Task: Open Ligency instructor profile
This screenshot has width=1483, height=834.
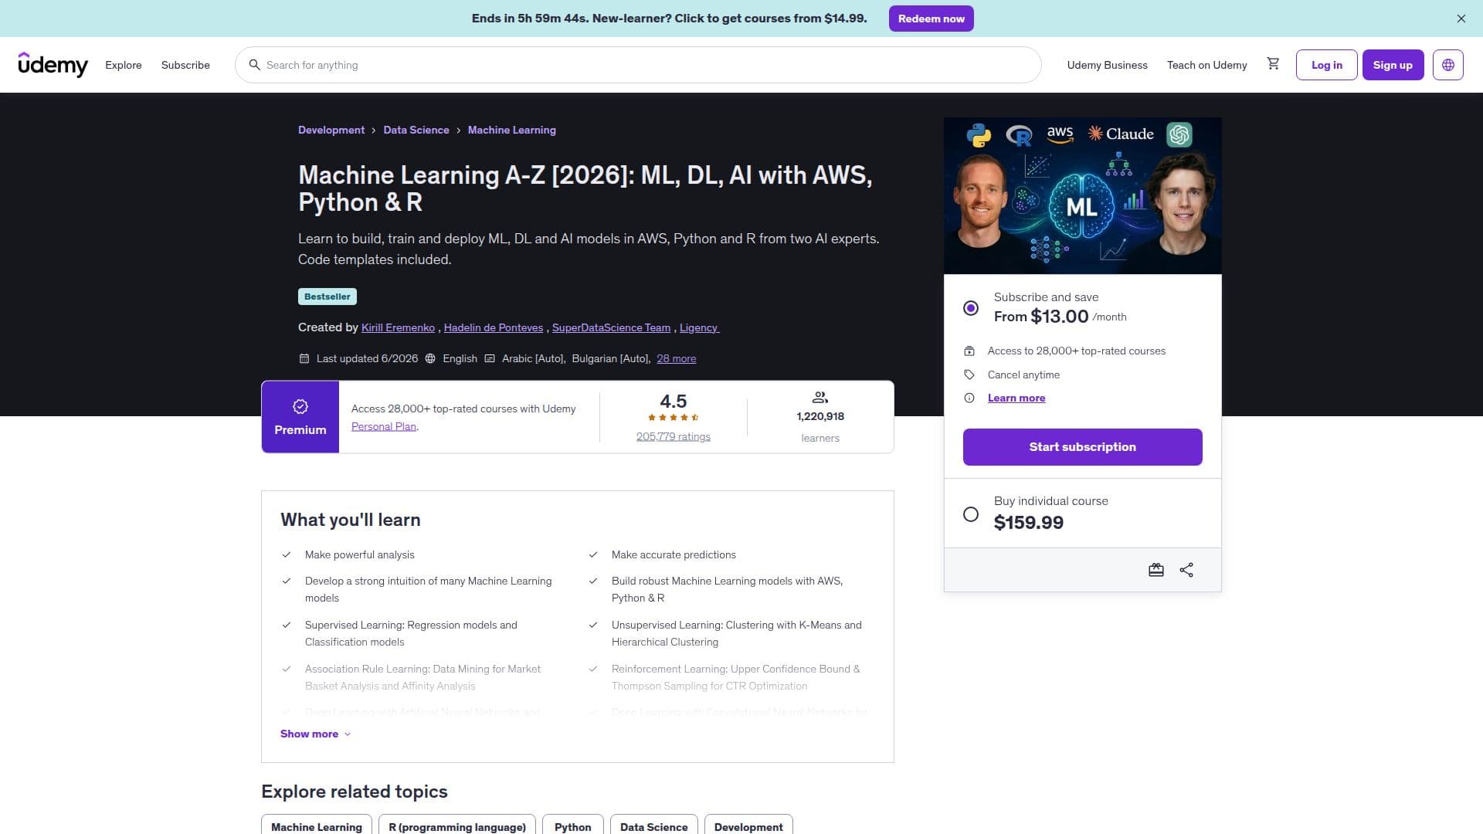Action: (698, 327)
